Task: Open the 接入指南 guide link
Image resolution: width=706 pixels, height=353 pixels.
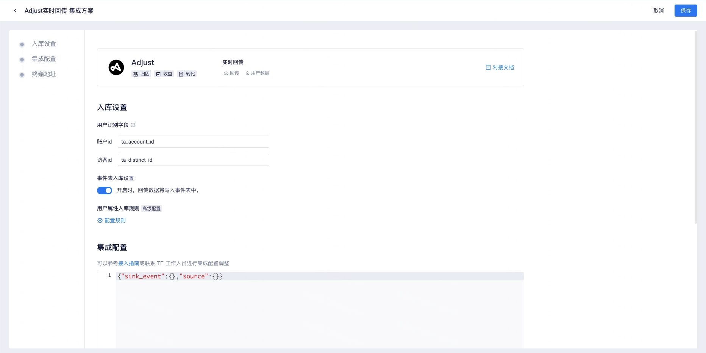Action: pos(129,263)
